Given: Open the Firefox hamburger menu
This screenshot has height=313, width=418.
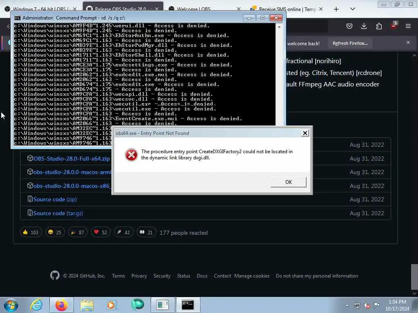Looking at the screenshot, I should (408, 26).
